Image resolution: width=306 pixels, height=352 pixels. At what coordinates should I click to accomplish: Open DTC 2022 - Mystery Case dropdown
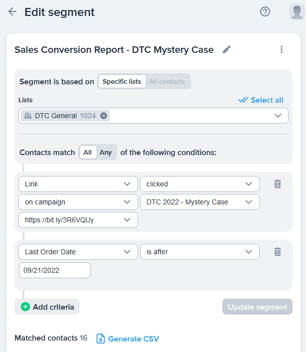(x=200, y=202)
